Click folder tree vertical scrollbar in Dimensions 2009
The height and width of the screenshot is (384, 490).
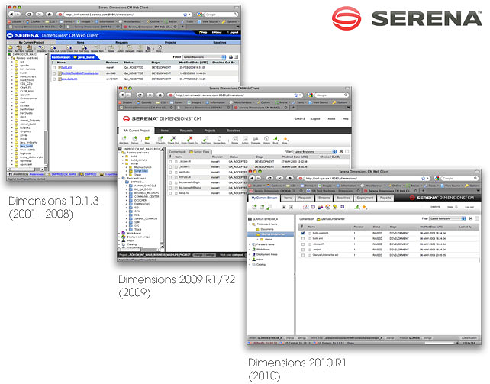click(162, 198)
